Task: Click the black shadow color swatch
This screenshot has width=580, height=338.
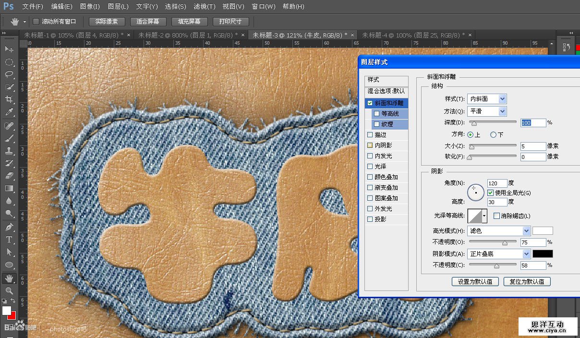Action: pyautogui.click(x=543, y=253)
